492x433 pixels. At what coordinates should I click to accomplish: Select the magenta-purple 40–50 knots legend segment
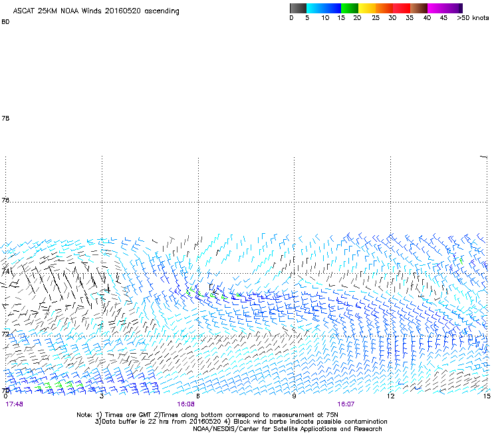pos(445,8)
